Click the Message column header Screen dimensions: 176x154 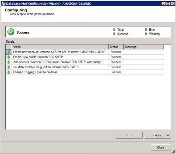point(144,47)
